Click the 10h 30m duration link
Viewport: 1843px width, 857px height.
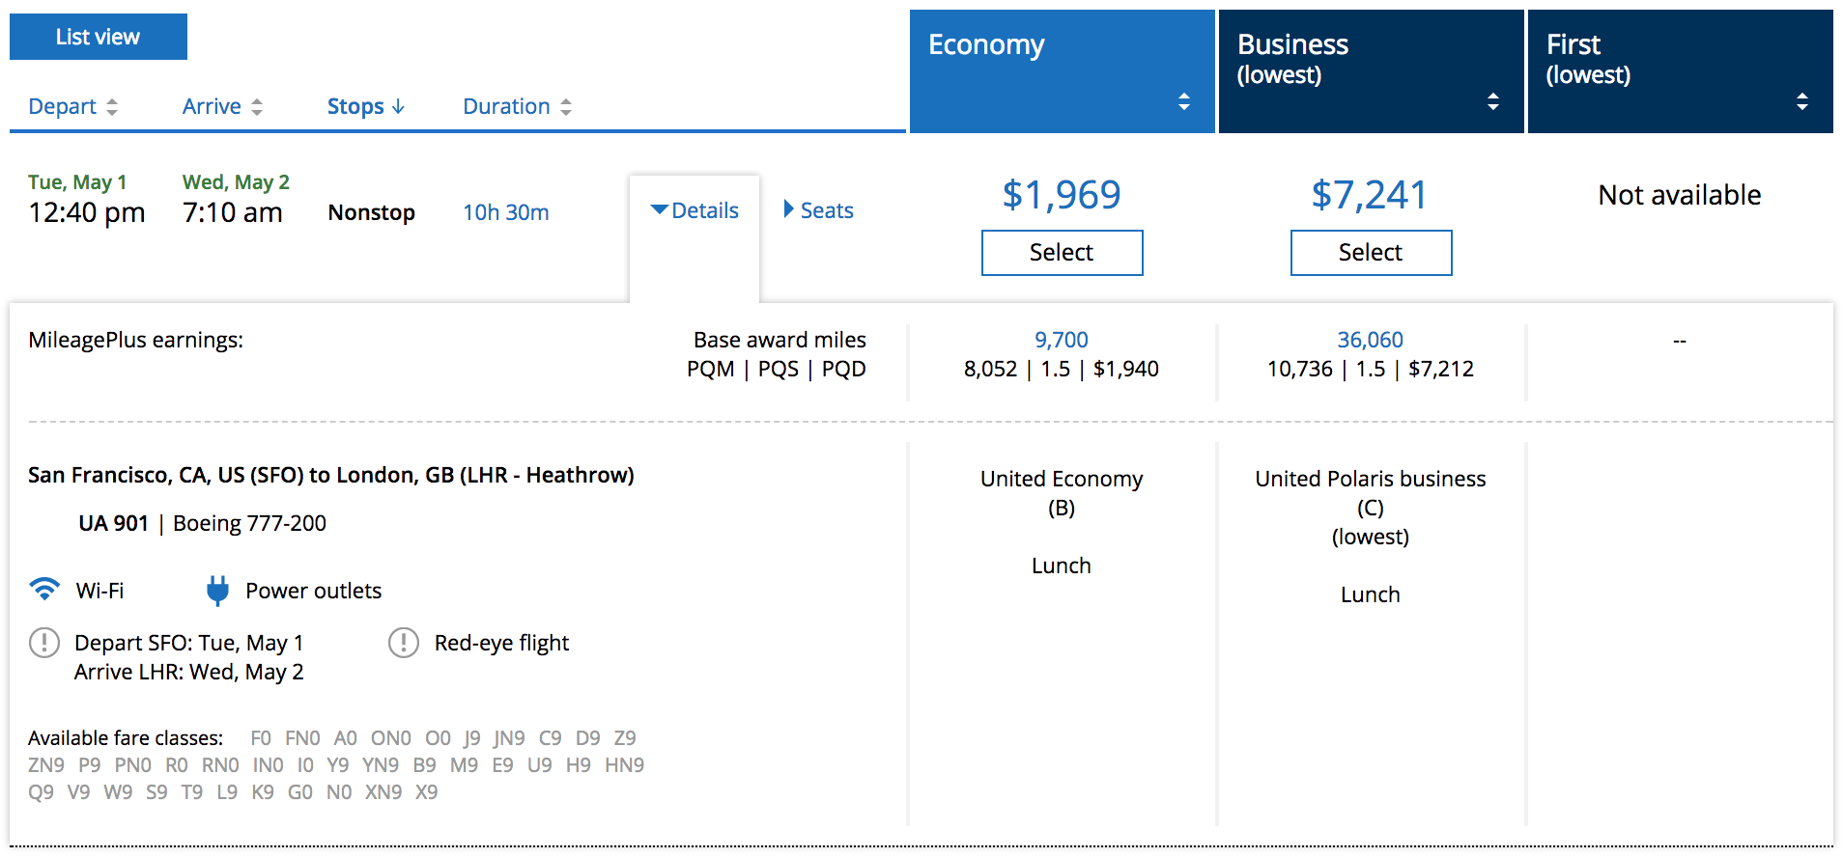point(505,212)
